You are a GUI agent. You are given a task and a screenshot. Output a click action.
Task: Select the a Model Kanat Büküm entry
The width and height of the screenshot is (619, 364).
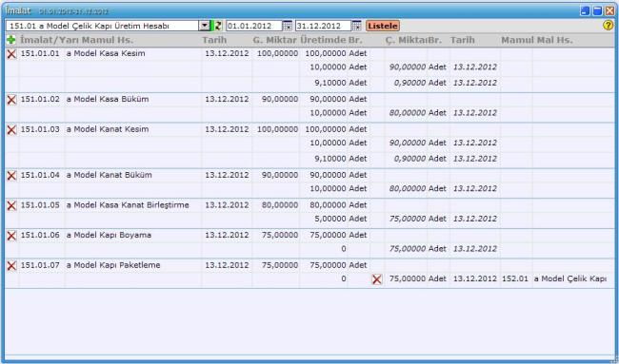(110, 175)
